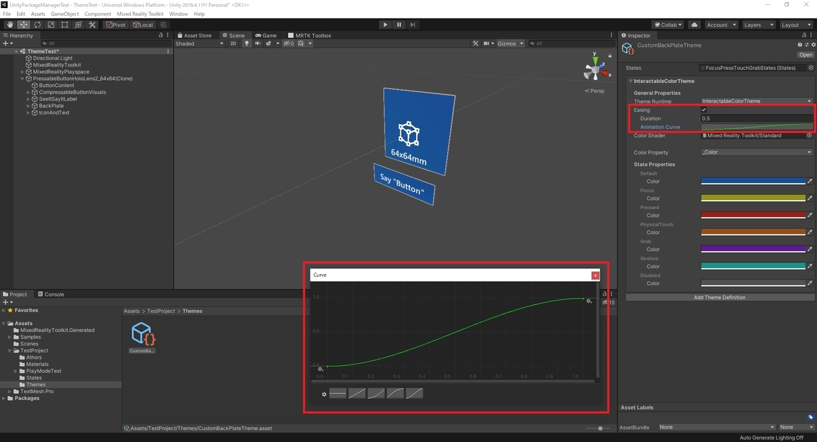Toggle Local handle rotation

[143, 24]
